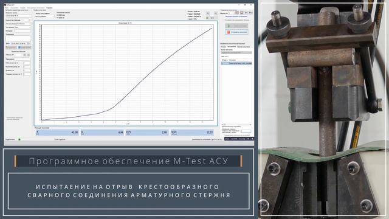Click the notes text area
Screen dimensions: 389x219
[x=18, y=38]
